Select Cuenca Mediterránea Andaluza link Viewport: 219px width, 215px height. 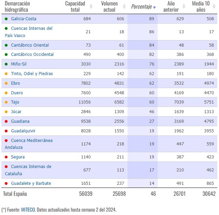[x=29, y=144]
